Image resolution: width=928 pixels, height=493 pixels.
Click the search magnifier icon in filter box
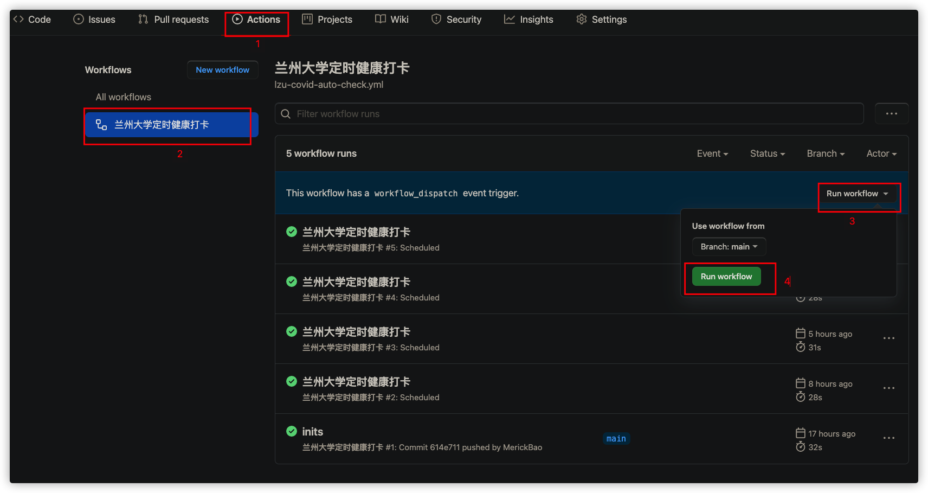point(286,114)
